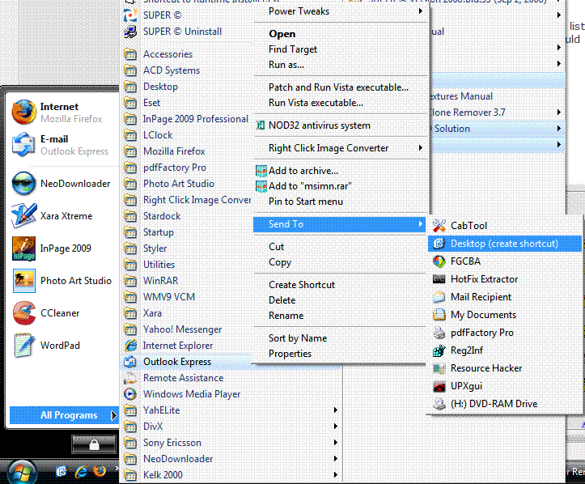The height and width of the screenshot is (484, 585).
Task: Choose Mail Recipient in Send To submenu
Action: pos(481,297)
